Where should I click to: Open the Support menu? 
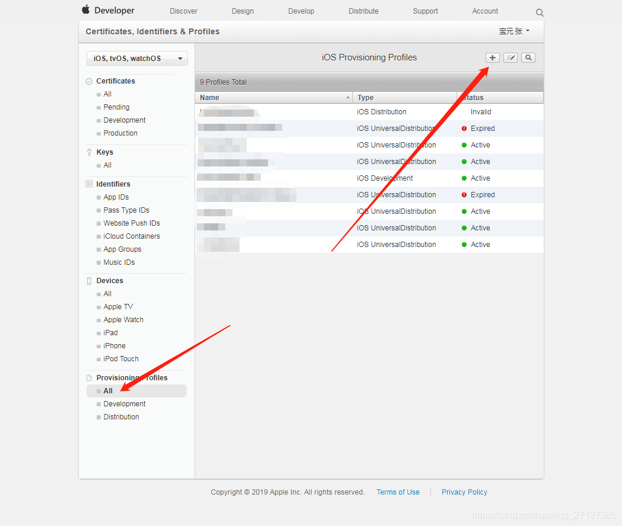pos(425,11)
